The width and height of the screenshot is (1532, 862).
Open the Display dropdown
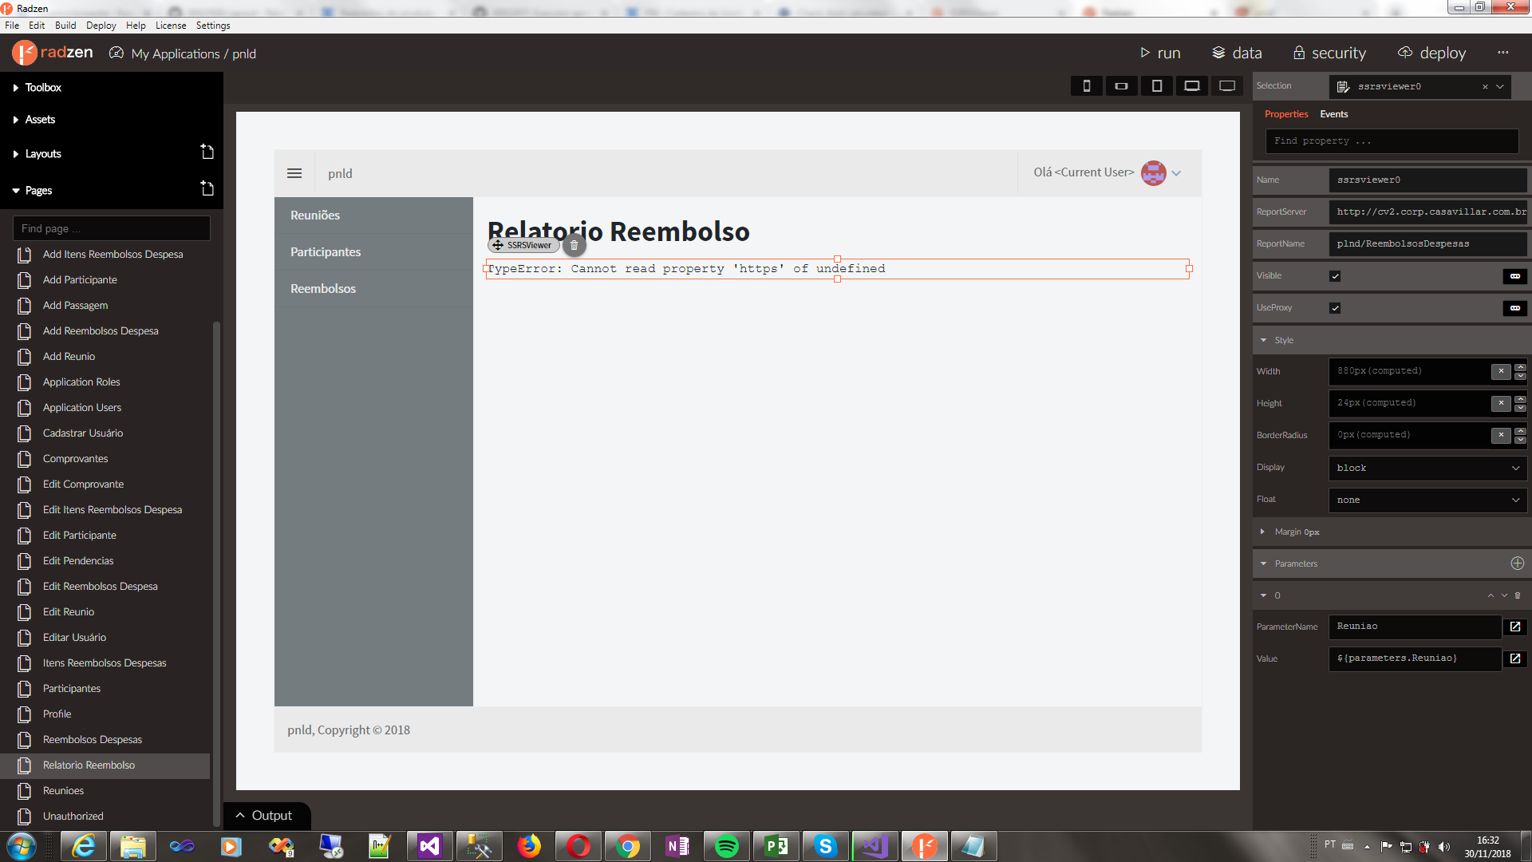click(1427, 468)
